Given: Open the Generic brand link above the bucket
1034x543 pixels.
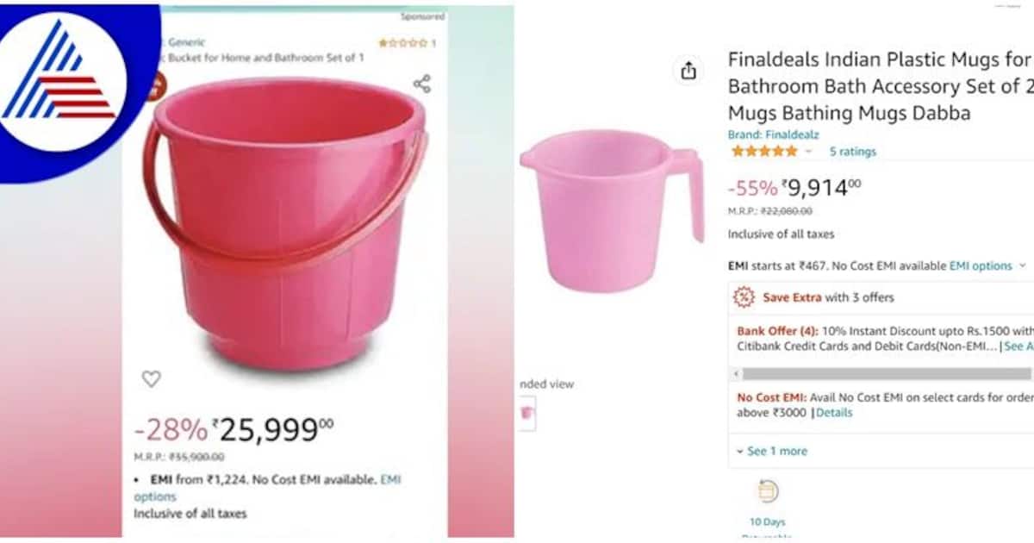Looking at the screenshot, I should pos(187,42).
